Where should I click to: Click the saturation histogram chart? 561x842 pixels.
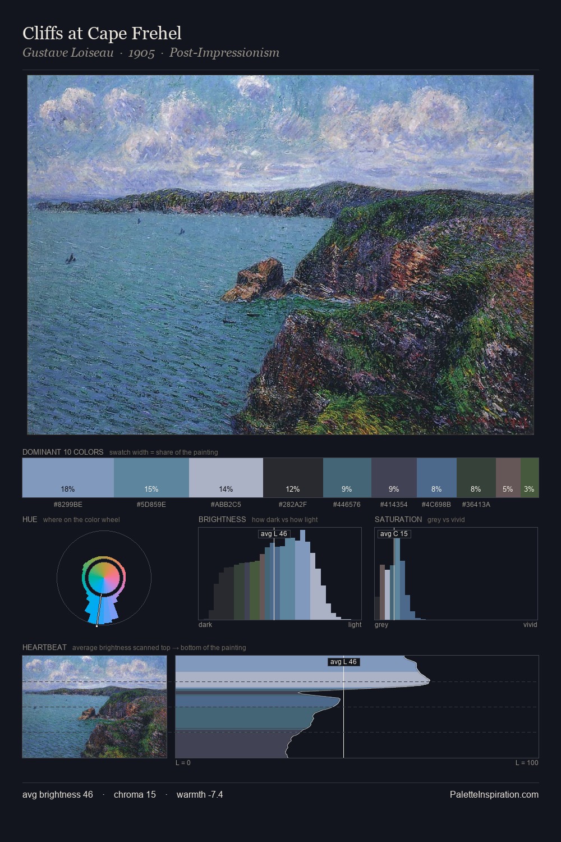tap(456, 574)
